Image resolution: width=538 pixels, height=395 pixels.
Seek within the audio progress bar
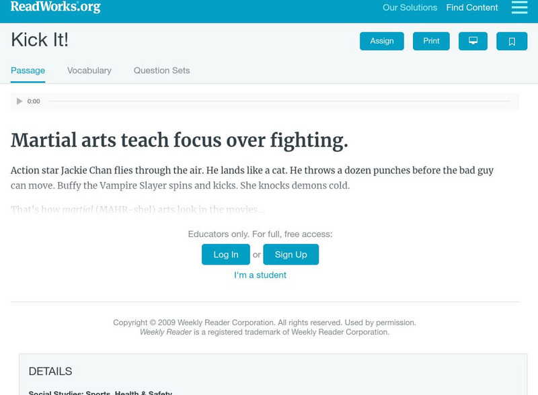coord(278,101)
